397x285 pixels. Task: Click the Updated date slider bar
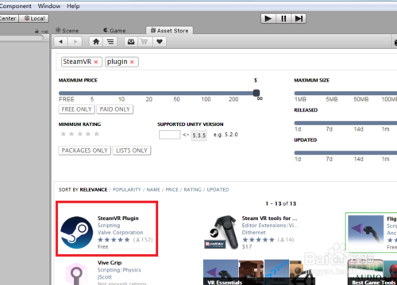[x=345, y=153]
